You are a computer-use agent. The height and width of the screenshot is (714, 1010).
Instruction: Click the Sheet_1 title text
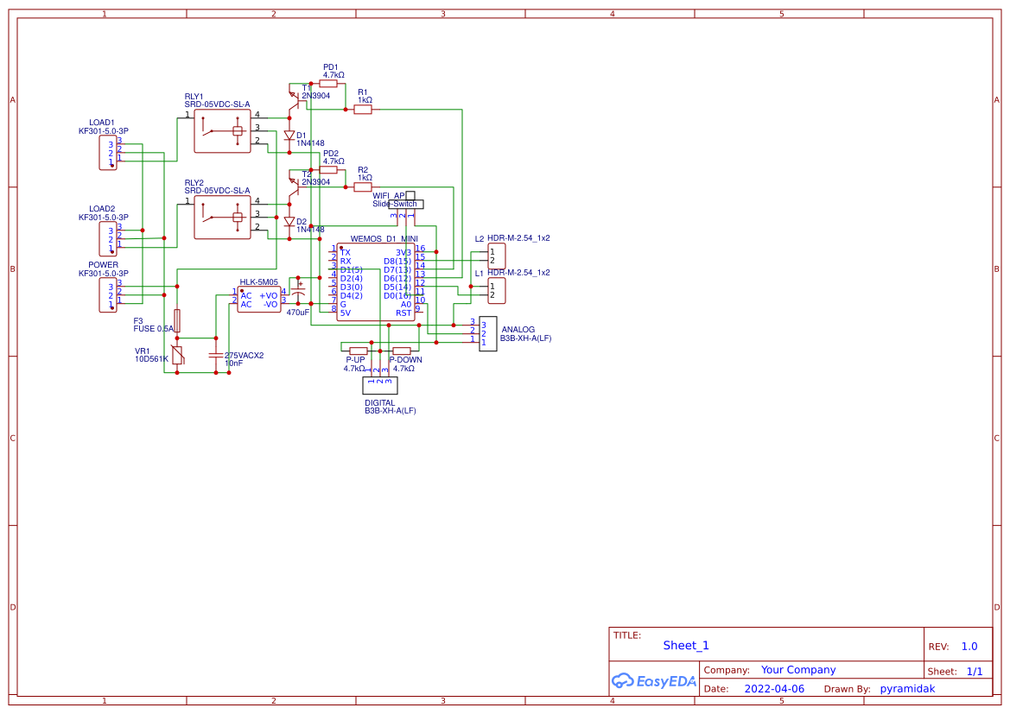click(684, 645)
